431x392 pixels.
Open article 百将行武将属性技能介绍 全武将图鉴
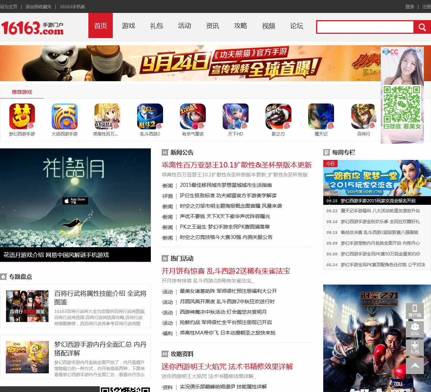pyautogui.click(x=100, y=298)
